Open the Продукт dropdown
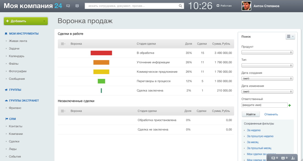Screen dimensions: 303x161 (267, 52)
